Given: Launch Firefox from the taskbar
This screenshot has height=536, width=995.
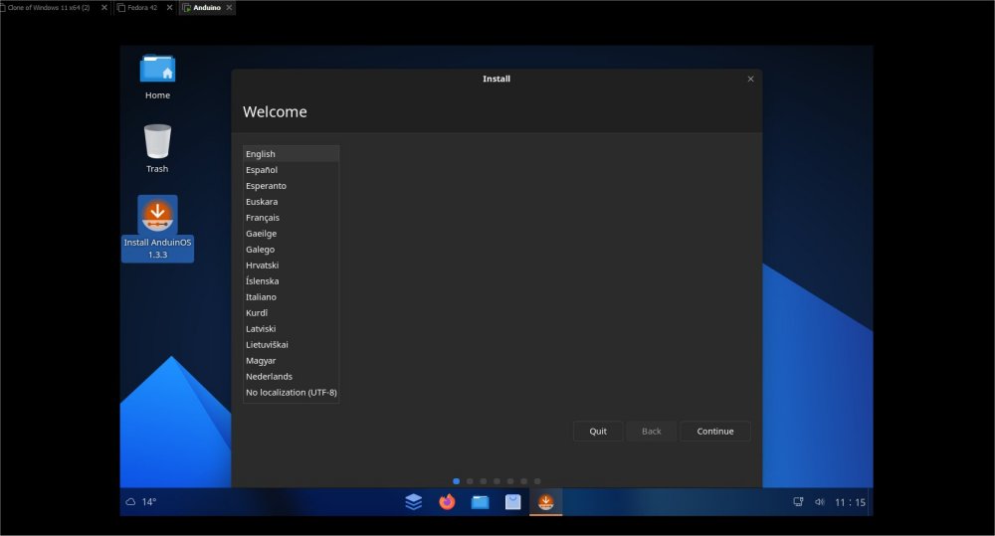Looking at the screenshot, I should [x=447, y=502].
